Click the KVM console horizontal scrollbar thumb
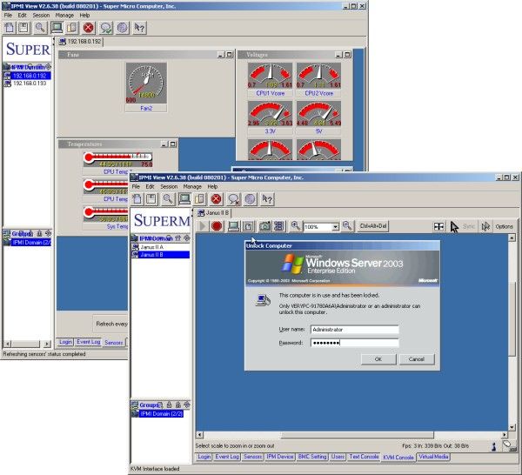 pyautogui.click(x=358, y=435)
